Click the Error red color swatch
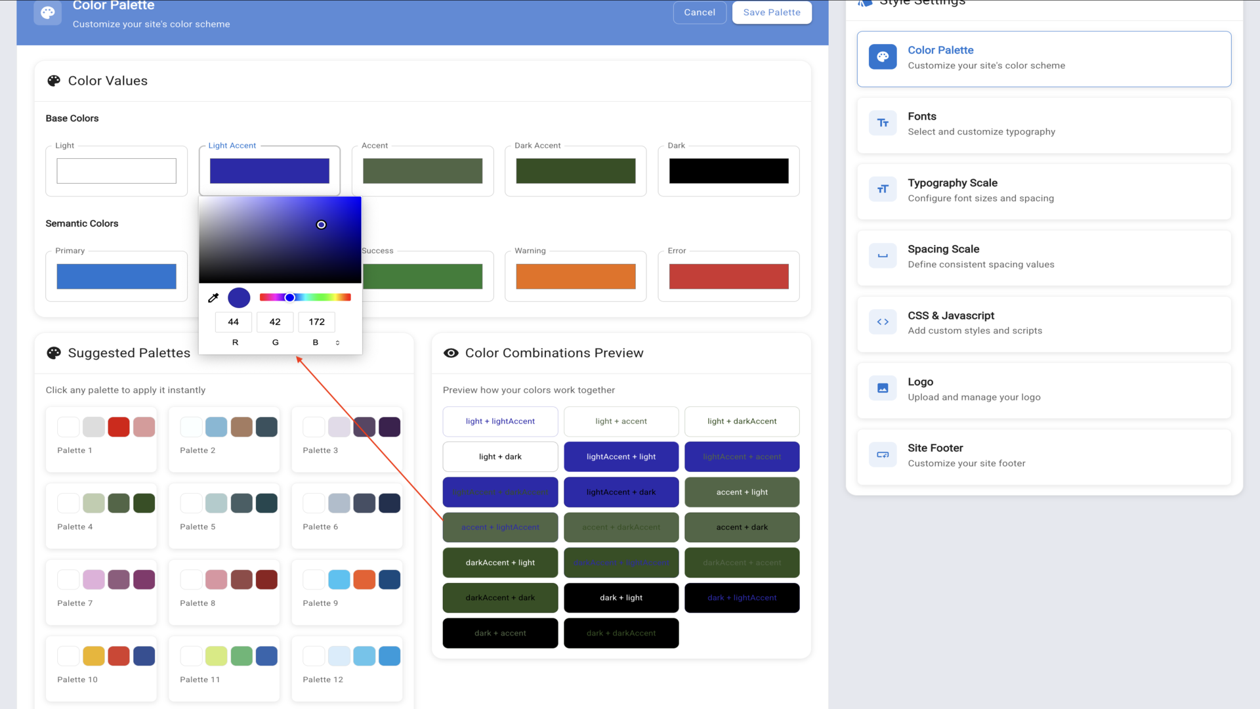 tap(728, 276)
